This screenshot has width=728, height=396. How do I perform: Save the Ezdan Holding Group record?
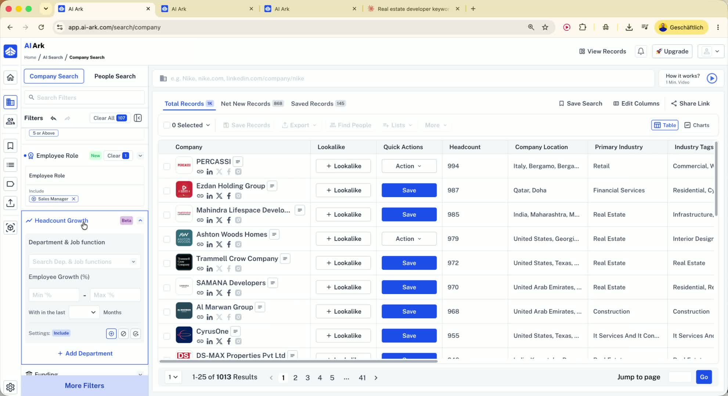pos(409,190)
